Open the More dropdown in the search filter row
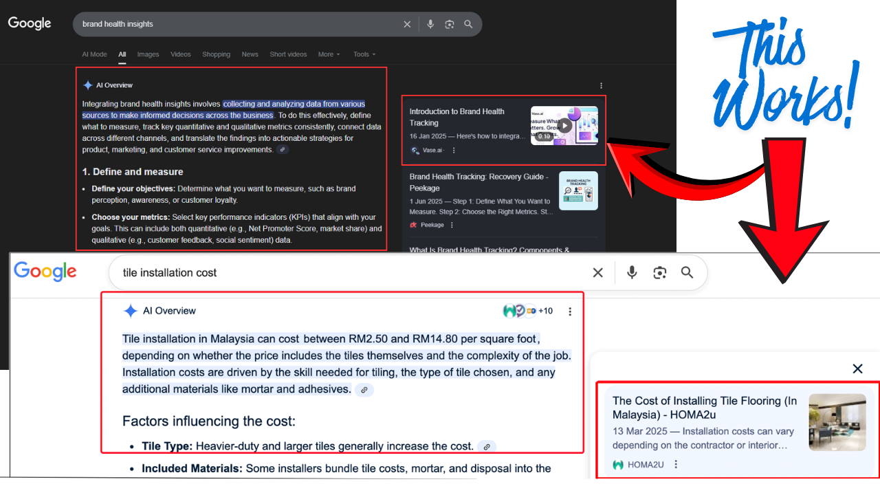Viewport: 880px width, 495px height. click(x=327, y=54)
